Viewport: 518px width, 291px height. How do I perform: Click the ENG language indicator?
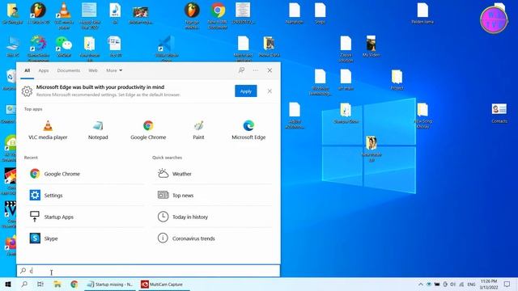(471, 284)
